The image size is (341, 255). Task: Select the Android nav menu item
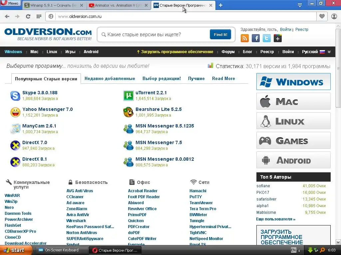[x=91, y=52]
